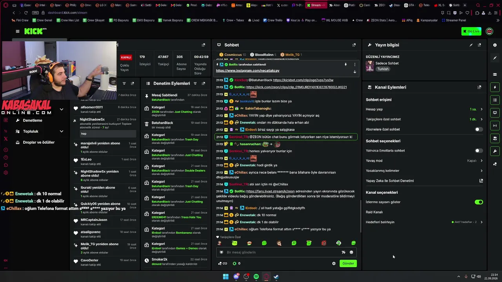Open the emoji picker in chat input
Screen dimensions: 502x282
(x=351, y=252)
